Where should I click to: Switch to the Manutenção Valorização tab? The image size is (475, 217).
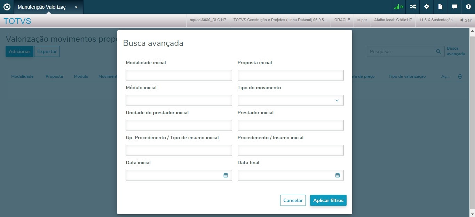42,7
